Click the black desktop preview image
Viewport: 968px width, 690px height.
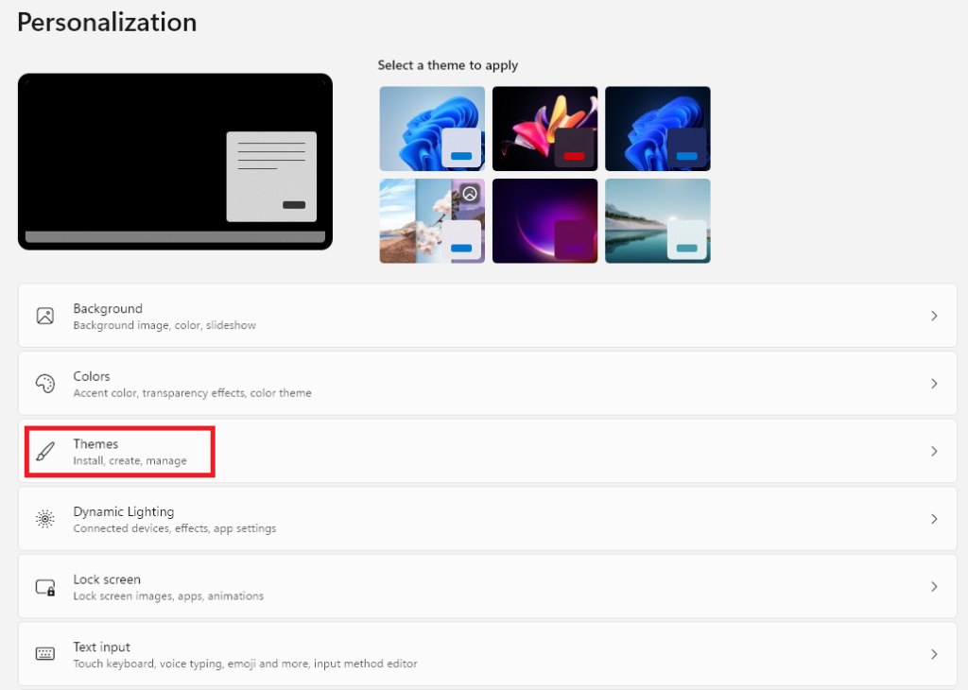(x=175, y=162)
